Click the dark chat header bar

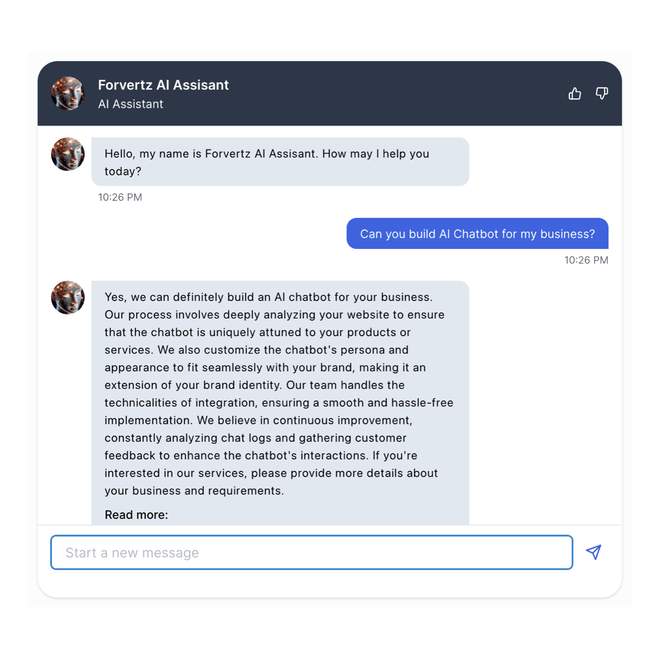(x=330, y=93)
